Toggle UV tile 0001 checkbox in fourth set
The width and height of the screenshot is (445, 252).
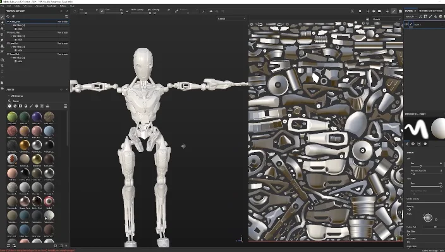point(16,61)
